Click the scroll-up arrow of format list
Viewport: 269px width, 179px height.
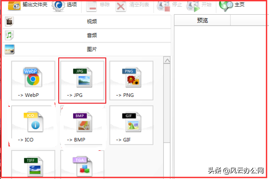coord(167,60)
